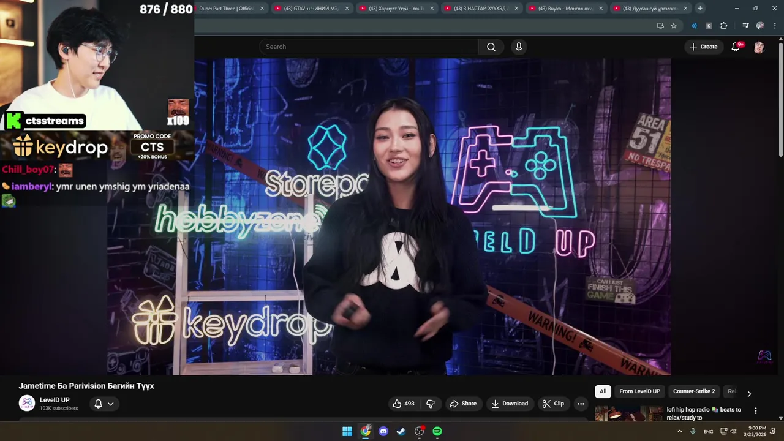Open the lofi hip hop radio title link
Screen dimensions: 784x441
704,413
